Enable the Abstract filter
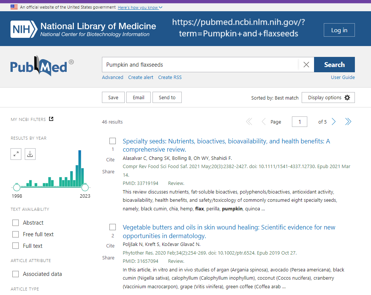 (x=16, y=223)
